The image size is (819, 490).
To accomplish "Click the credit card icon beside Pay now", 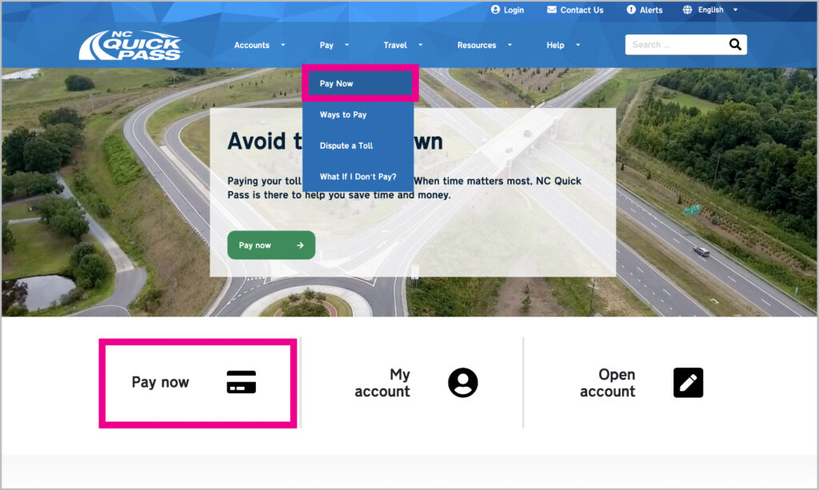I will (242, 382).
